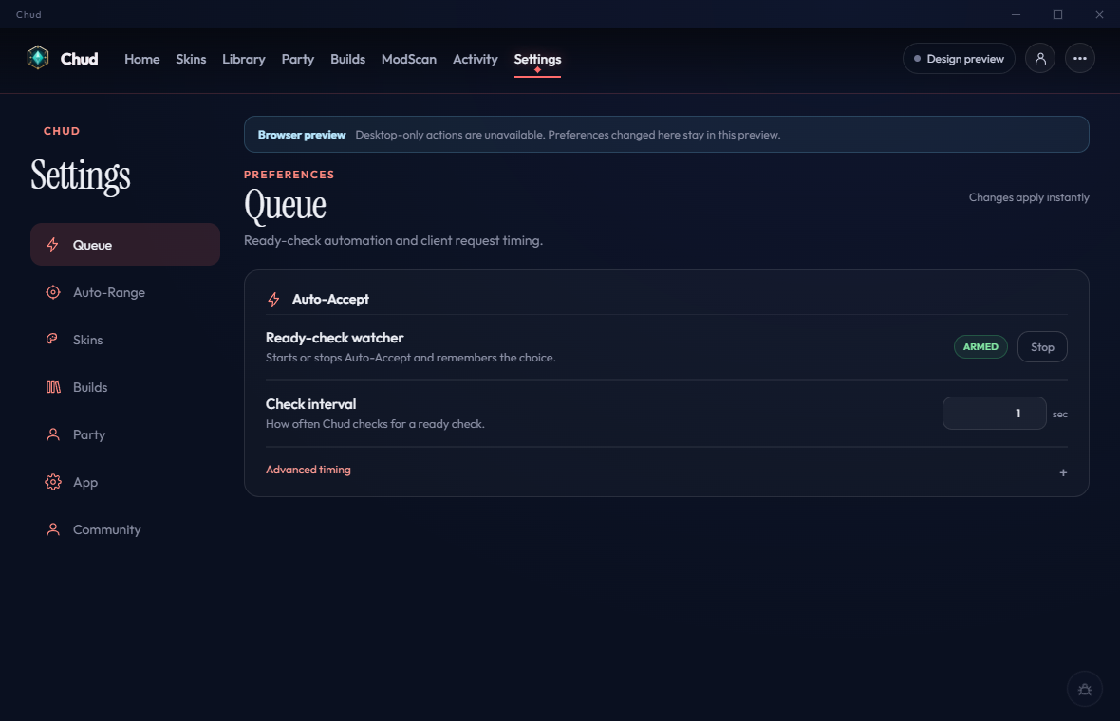Open the three-dots more menu
The image size is (1120, 721).
pos(1079,59)
